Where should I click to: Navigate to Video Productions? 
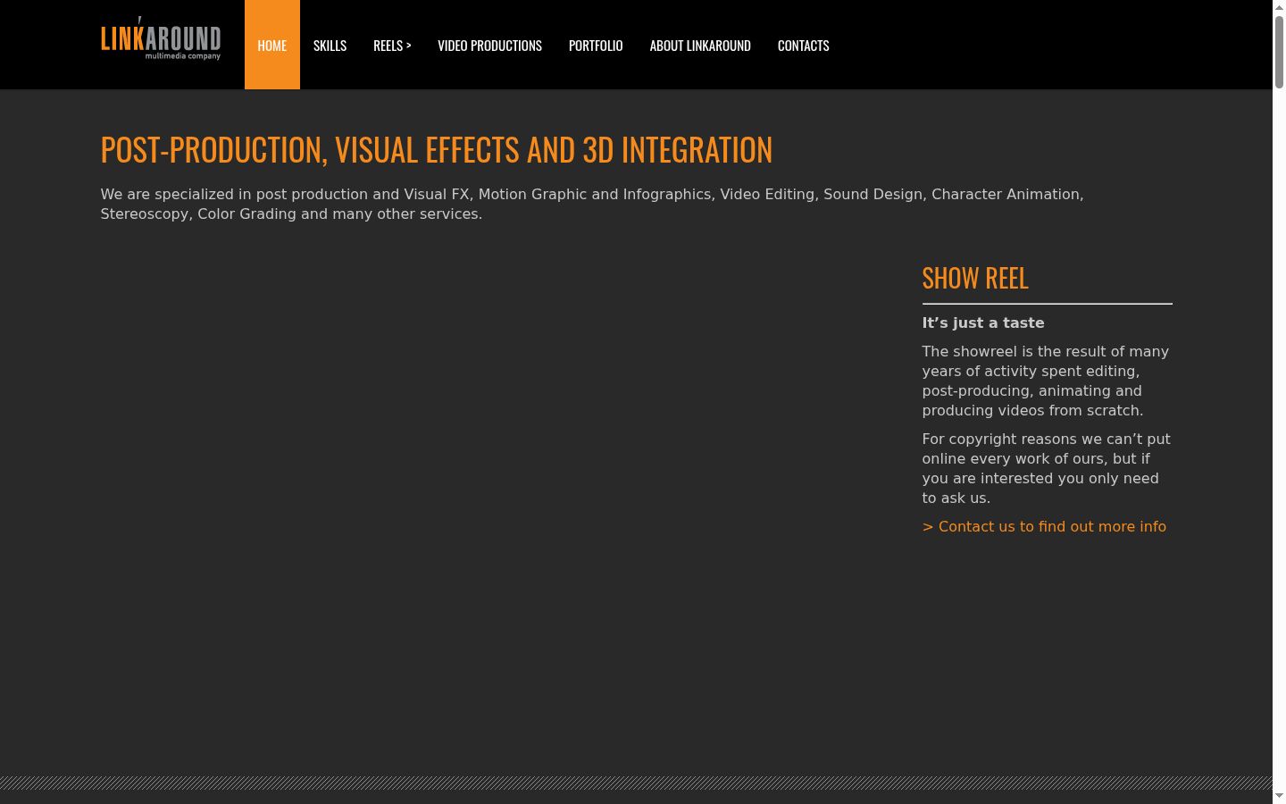[489, 45]
